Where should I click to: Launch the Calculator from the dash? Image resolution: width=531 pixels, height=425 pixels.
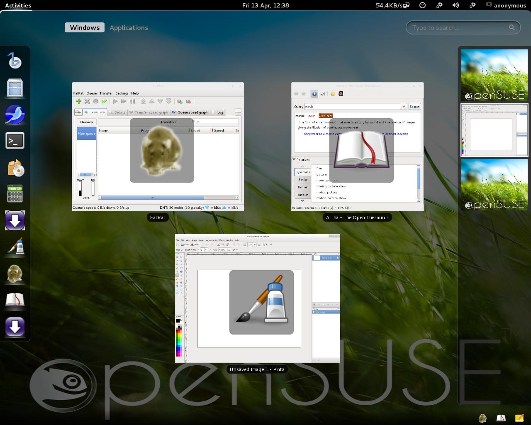click(x=15, y=194)
